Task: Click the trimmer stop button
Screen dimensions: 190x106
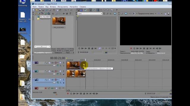Action: tap(92, 48)
